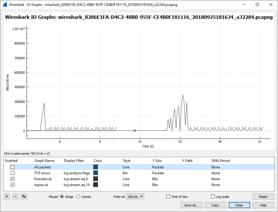Image resolution: width=278 pixels, height=212 pixels.
Task: Click the Color column header
Action: click(x=107, y=161)
